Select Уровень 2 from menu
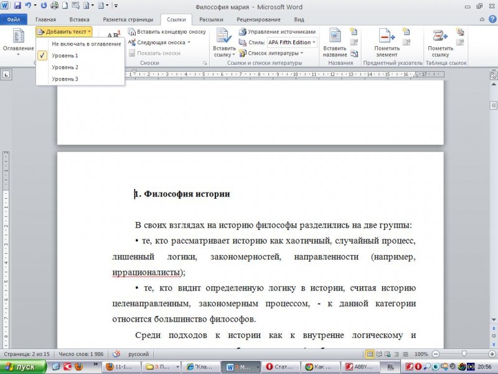Image resolution: width=498 pixels, height=374 pixels. pyautogui.click(x=80, y=67)
